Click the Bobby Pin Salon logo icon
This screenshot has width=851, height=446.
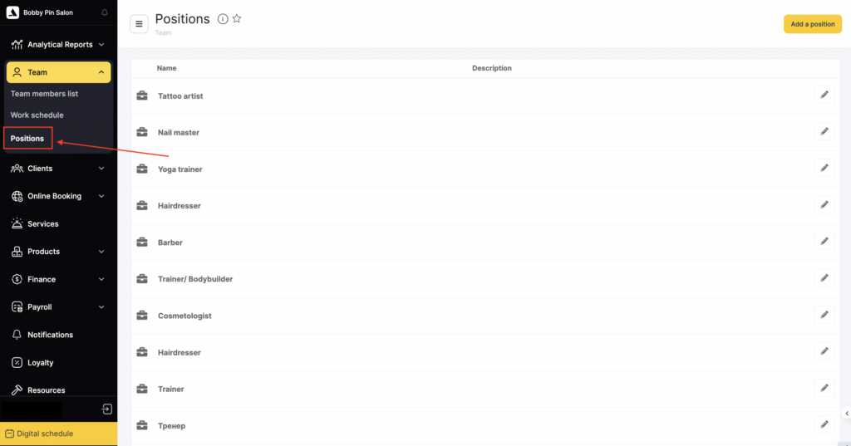12,12
